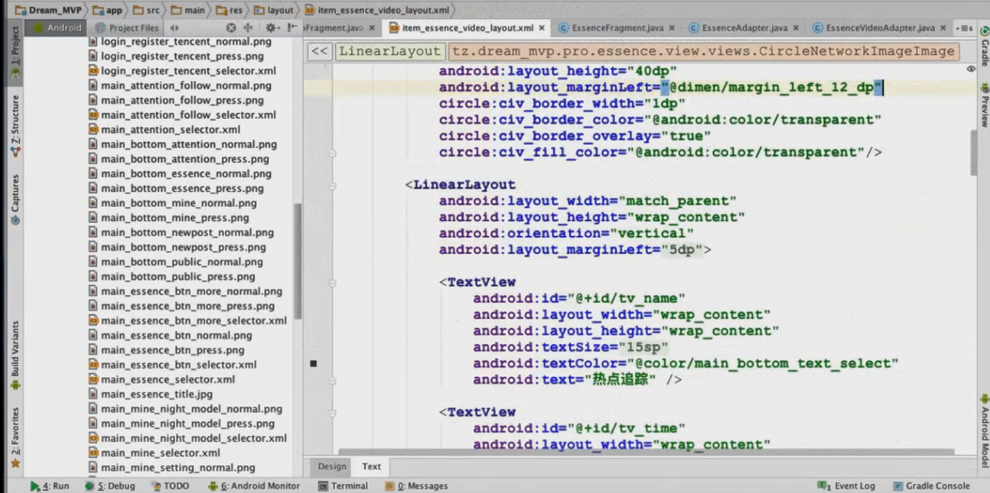
Task: Click the Messages icon in bottom bar
Action: coord(389,486)
